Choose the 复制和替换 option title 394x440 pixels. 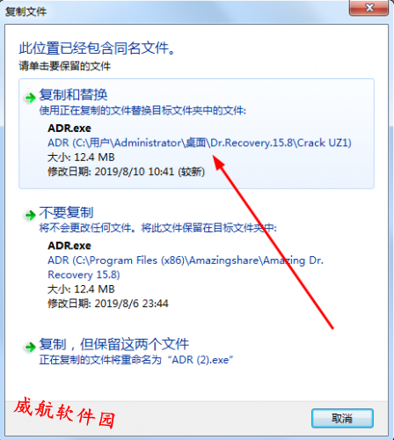(x=73, y=95)
